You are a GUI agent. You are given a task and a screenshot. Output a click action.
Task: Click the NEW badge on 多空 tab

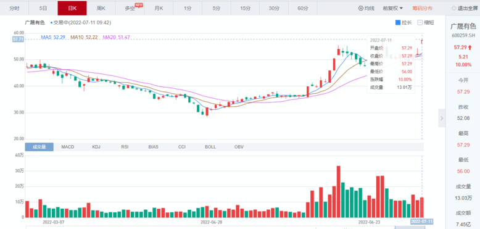coord(139,5)
